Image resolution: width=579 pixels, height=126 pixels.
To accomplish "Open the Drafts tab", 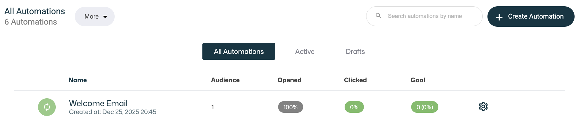I will pos(355,51).
